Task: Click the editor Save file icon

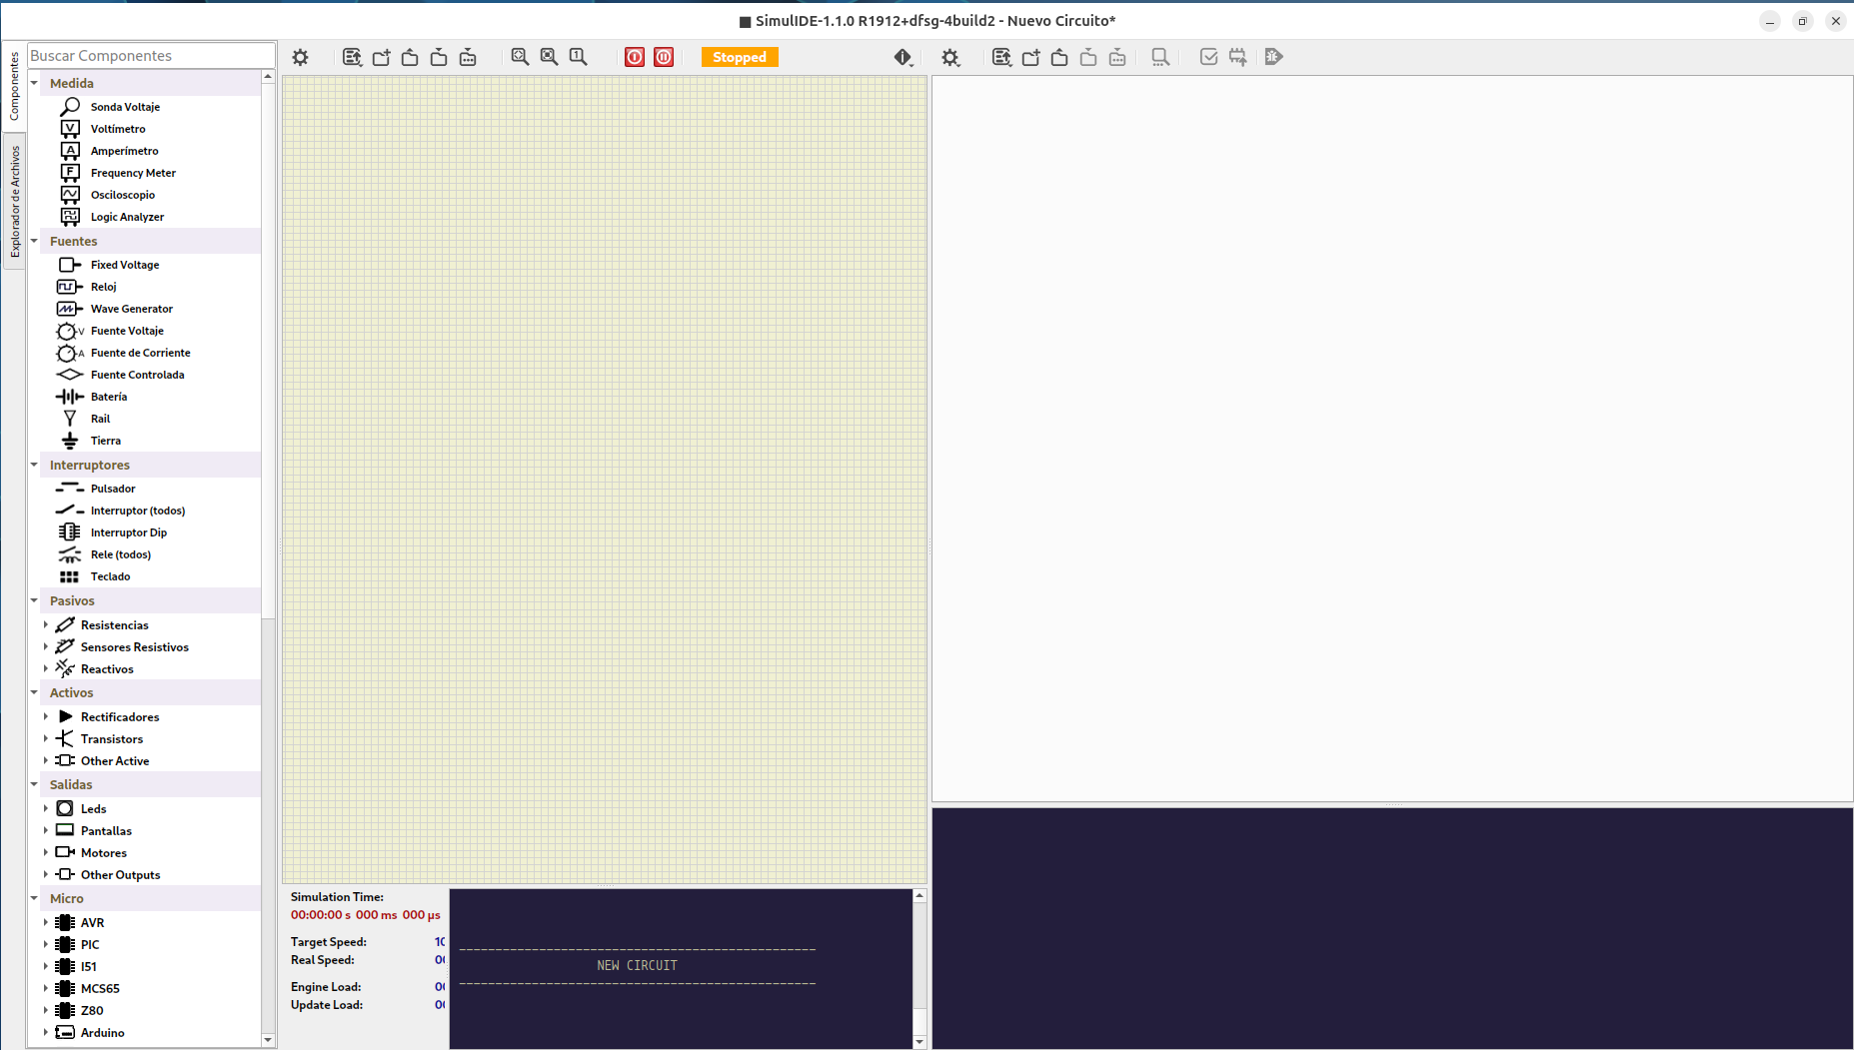Action: (x=1088, y=57)
